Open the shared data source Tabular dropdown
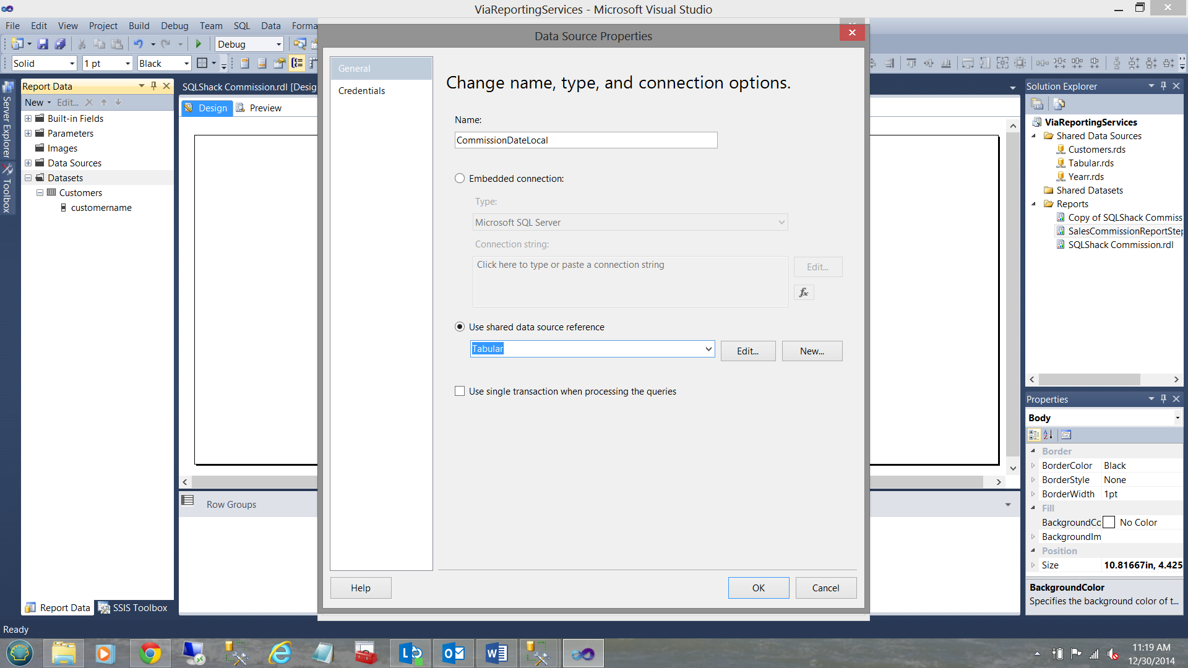This screenshot has width=1188, height=668. 708,349
